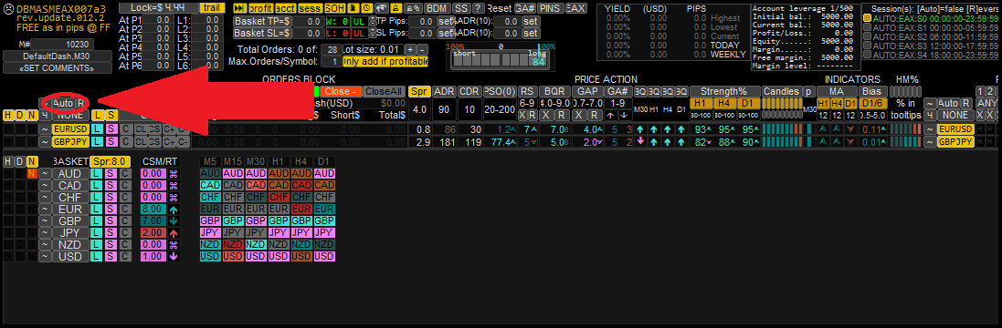Open the DefaultDash,M30 selector

click(58, 56)
